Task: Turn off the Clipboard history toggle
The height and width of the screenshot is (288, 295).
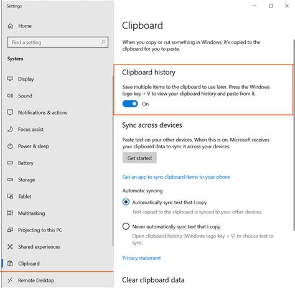Action: coord(130,104)
